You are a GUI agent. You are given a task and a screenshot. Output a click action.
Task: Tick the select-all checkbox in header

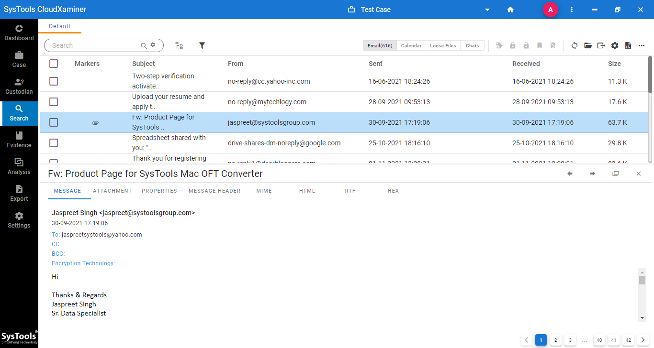54,64
